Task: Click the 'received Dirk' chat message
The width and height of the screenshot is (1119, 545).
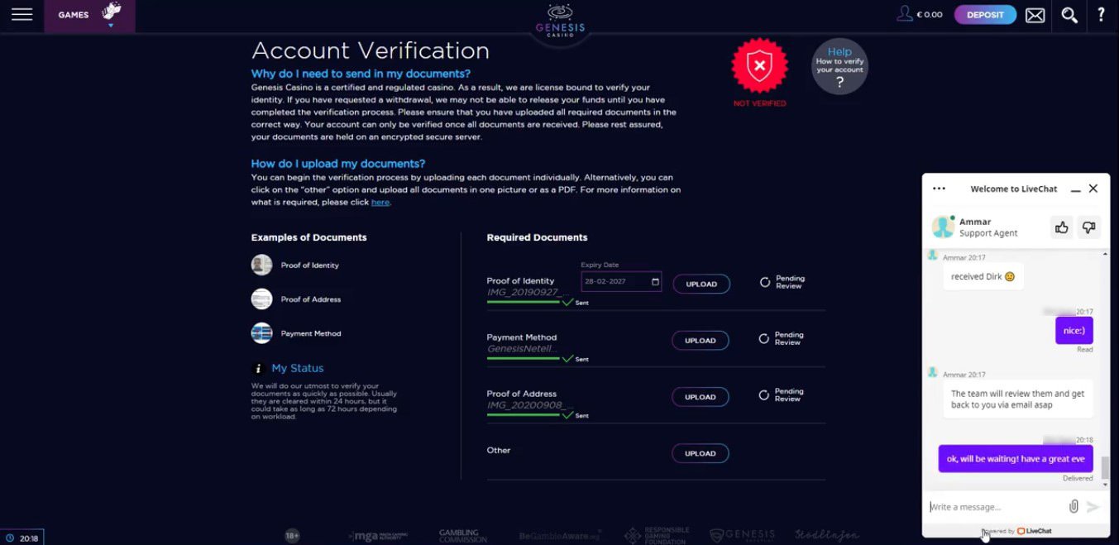Action: (x=983, y=276)
